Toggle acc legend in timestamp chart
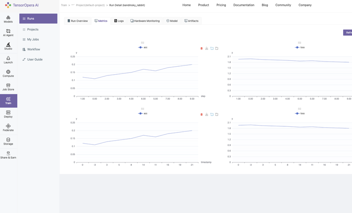 point(143,113)
